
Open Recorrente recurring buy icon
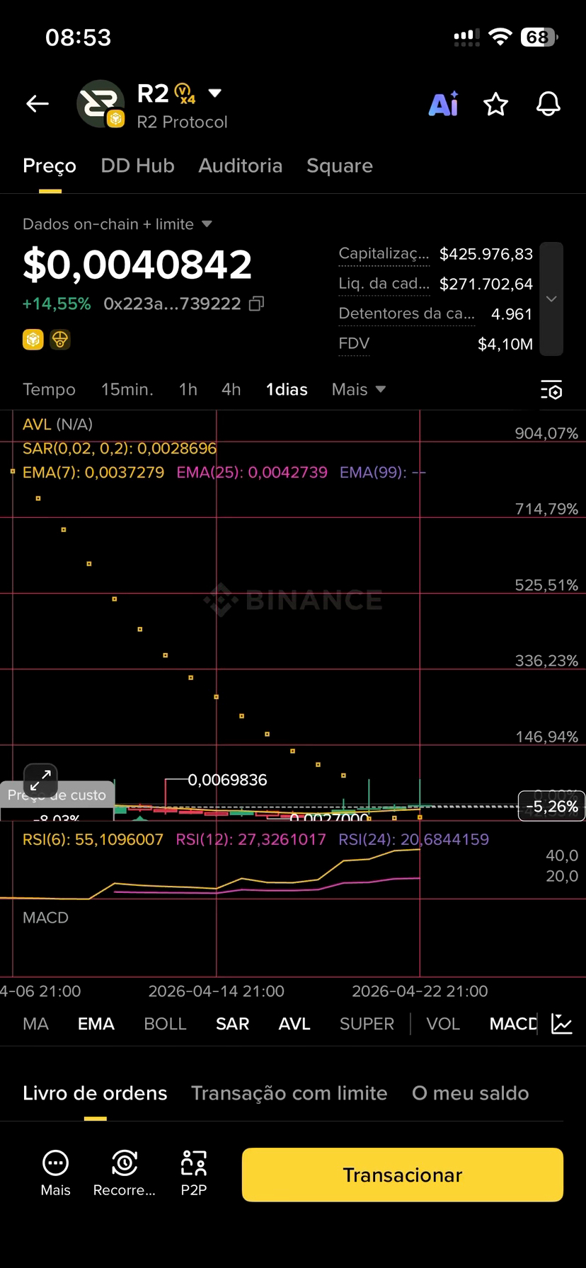pyautogui.click(x=125, y=1174)
